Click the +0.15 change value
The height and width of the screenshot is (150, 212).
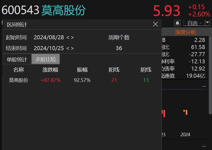pyautogui.click(x=196, y=7)
